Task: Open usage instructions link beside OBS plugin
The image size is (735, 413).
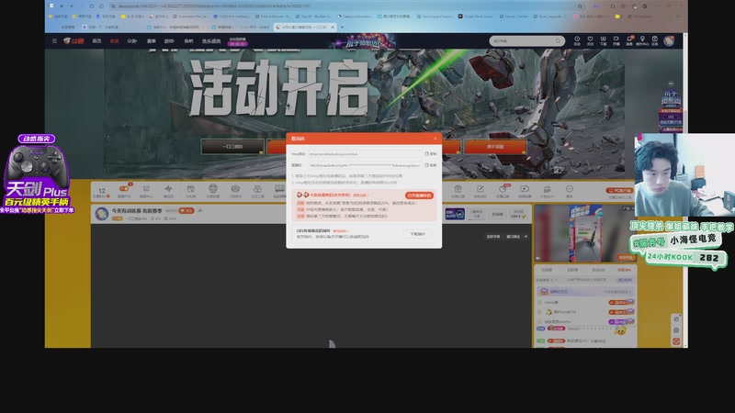Action: pos(340,231)
